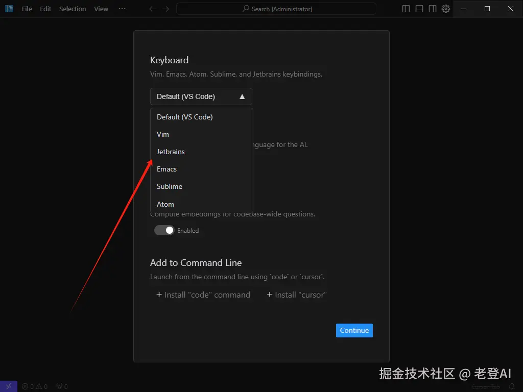This screenshot has height=392, width=523.
Task: Toggle the primary side bar layout icon
Action: [x=406, y=9]
